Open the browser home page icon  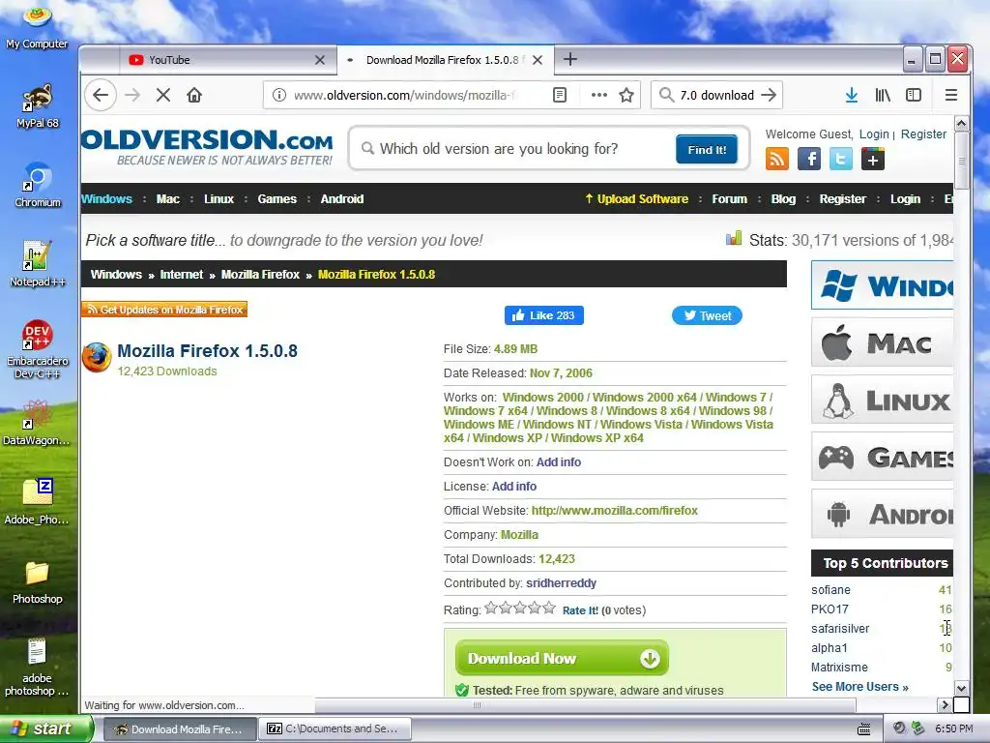pyautogui.click(x=194, y=95)
